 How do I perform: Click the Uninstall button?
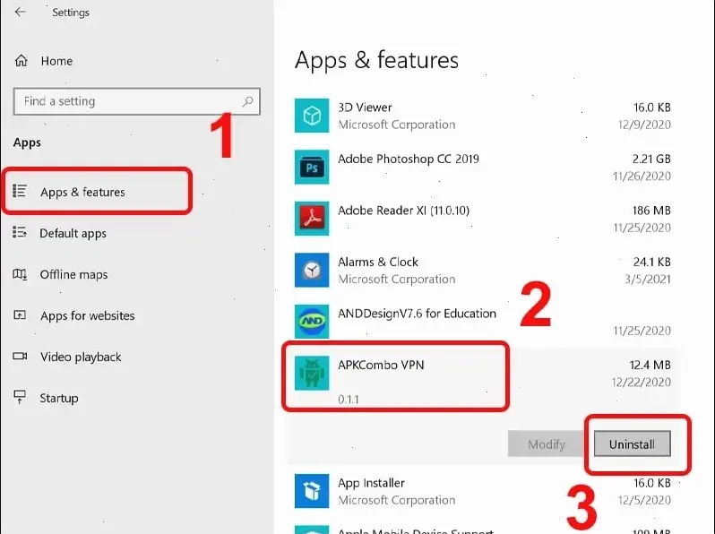click(x=632, y=444)
